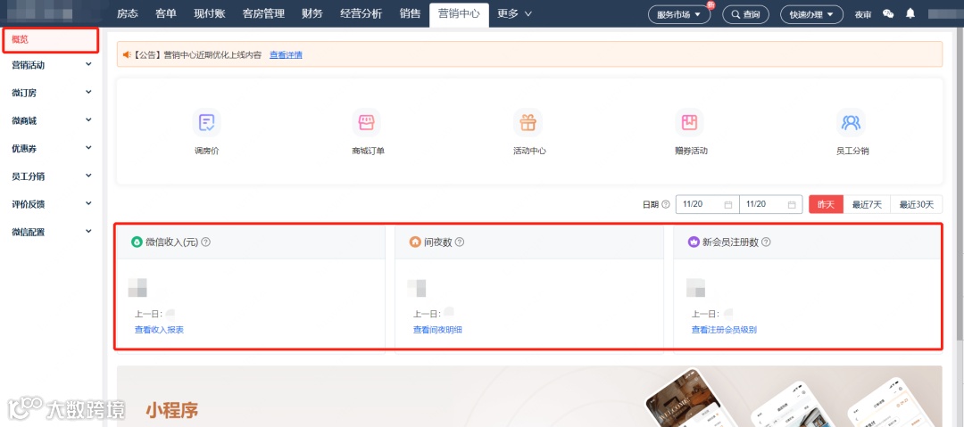Open the 员工分销 people icon
This screenshot has width=964, height=427.
tap(851, 122)
